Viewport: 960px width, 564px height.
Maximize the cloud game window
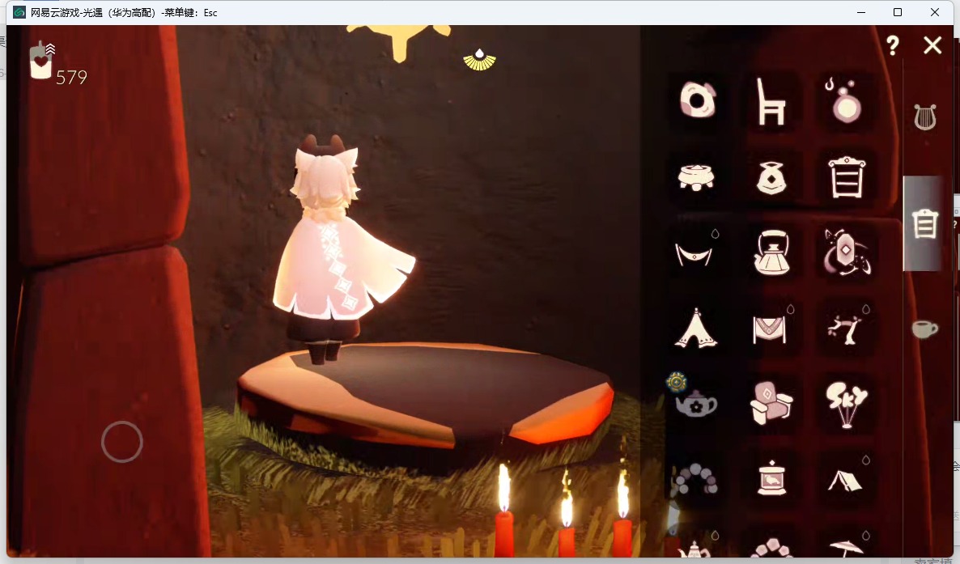[898, 12]
